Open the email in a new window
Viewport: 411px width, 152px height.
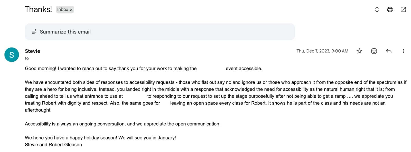403,10
